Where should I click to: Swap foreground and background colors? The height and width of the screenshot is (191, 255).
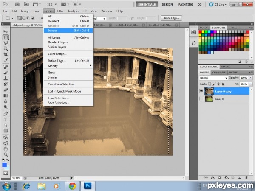(x=8, y=160)
